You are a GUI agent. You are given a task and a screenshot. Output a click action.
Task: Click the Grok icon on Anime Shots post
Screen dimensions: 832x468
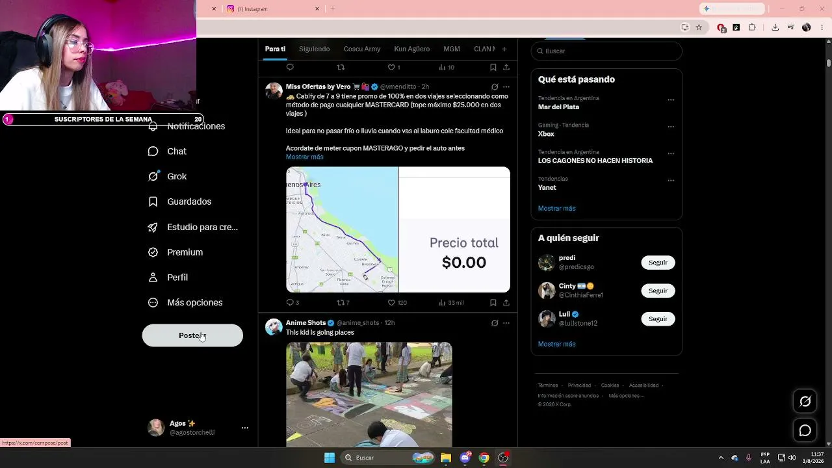495,322
